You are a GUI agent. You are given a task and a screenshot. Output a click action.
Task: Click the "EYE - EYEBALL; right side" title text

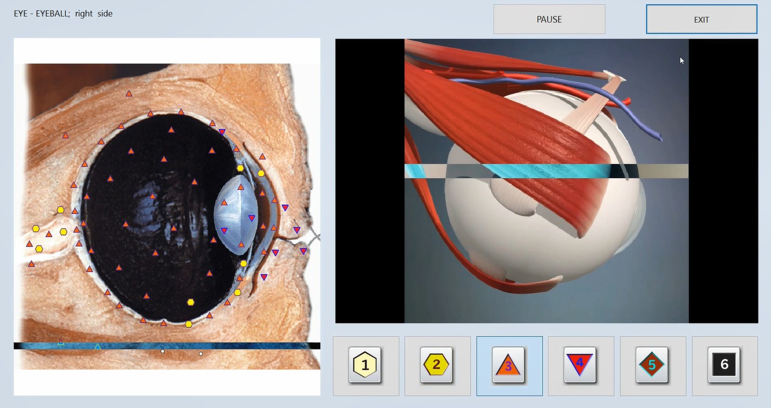tap(63, 14)
